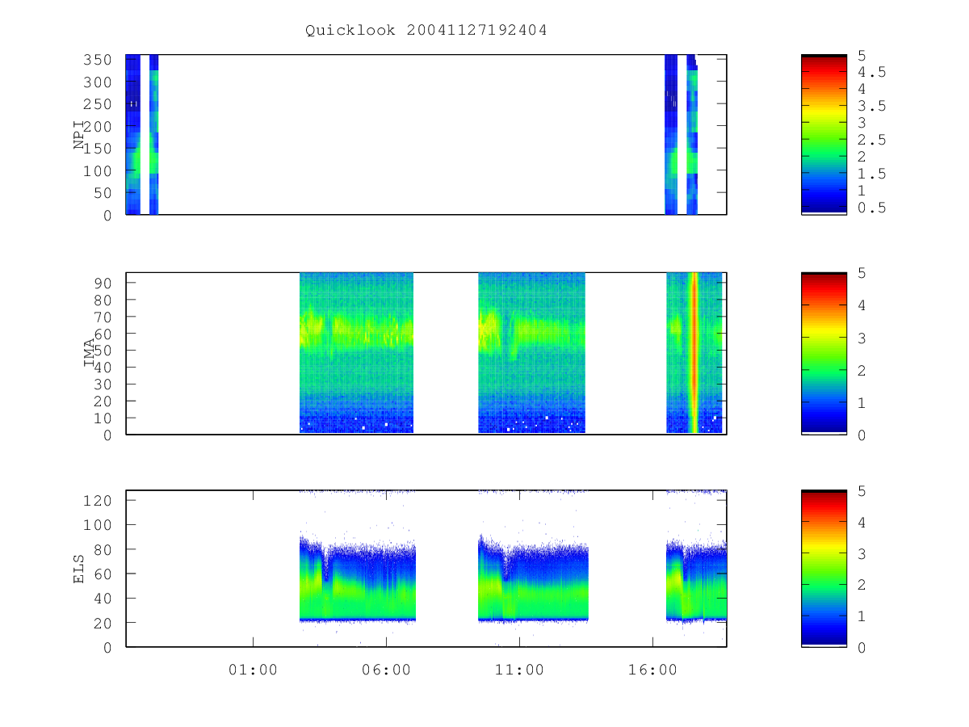Click the 11:00 time tick label
The height and width of the screenshot is (727, 969).
point(519,670)
